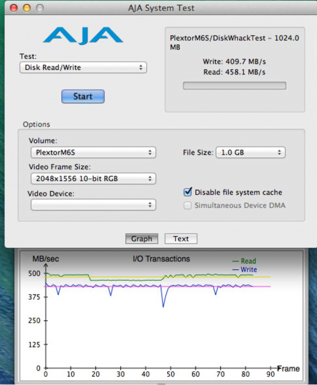Click the 50 frame mark on X axis

click(171, 374)
